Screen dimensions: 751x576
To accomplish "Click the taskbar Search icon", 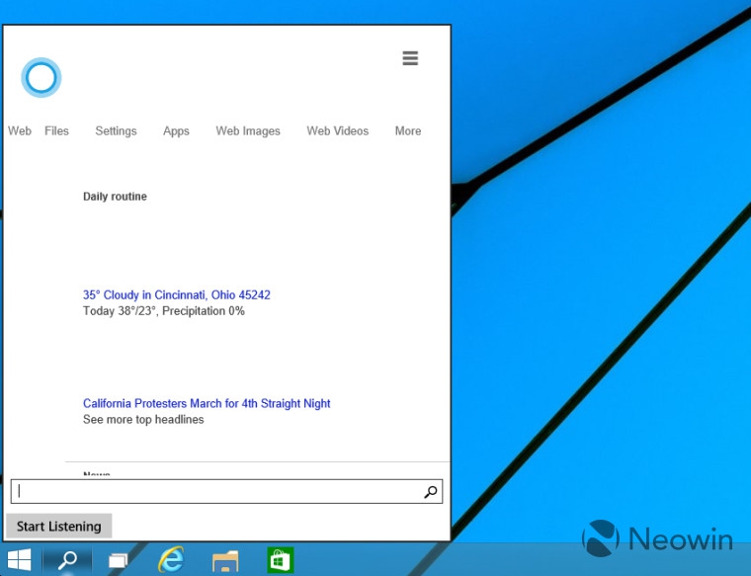I will 67,559.
